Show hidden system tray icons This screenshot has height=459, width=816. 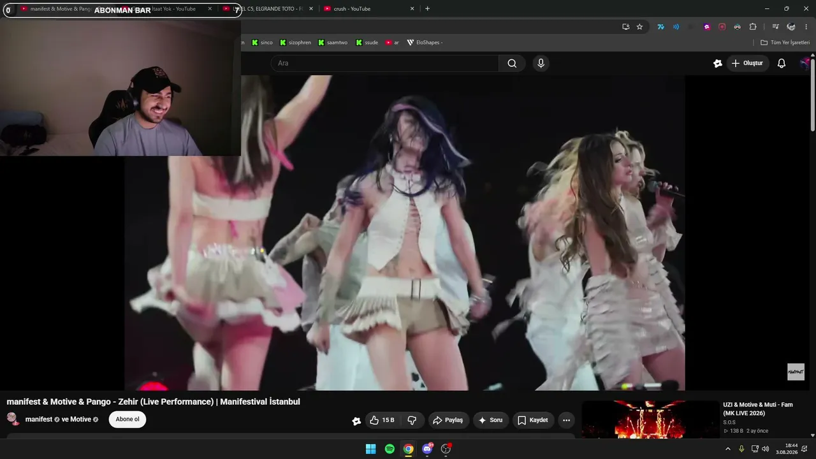coord(727,449)
